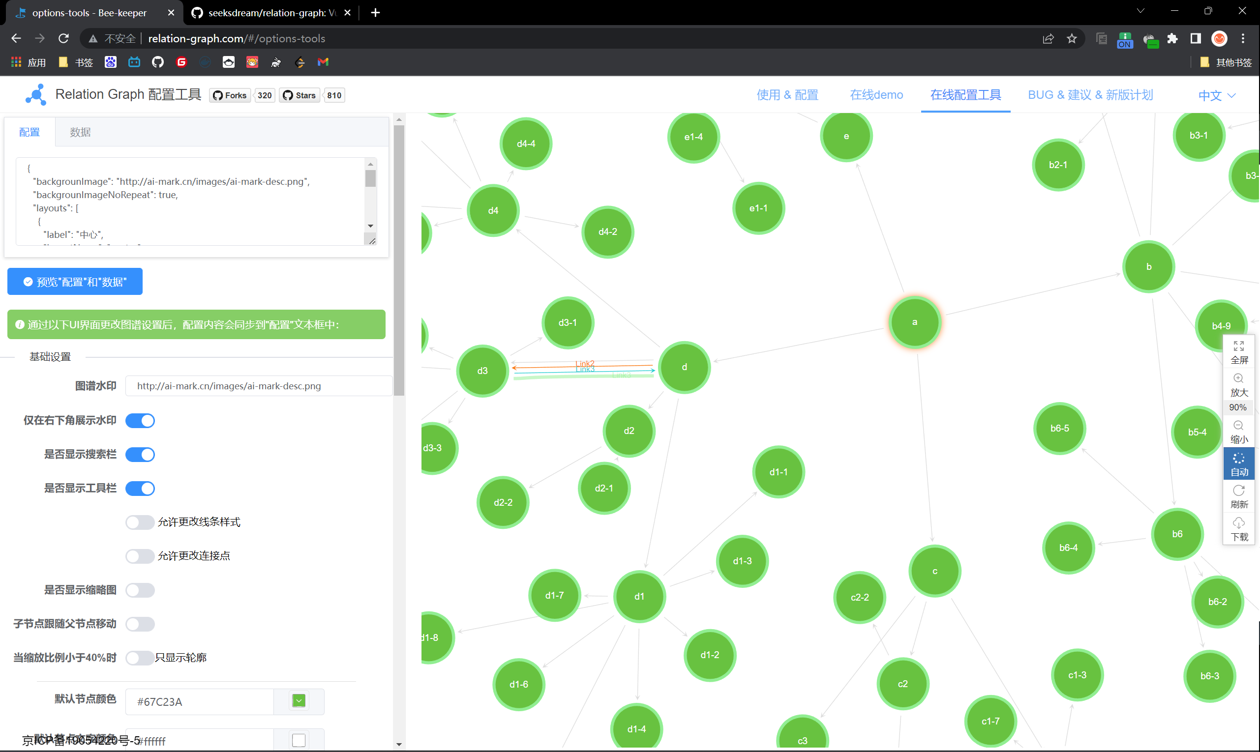Screen dimensions: 1260x752
Task: Click the GitHub Forks badge
Action: [x=230, y=95]
